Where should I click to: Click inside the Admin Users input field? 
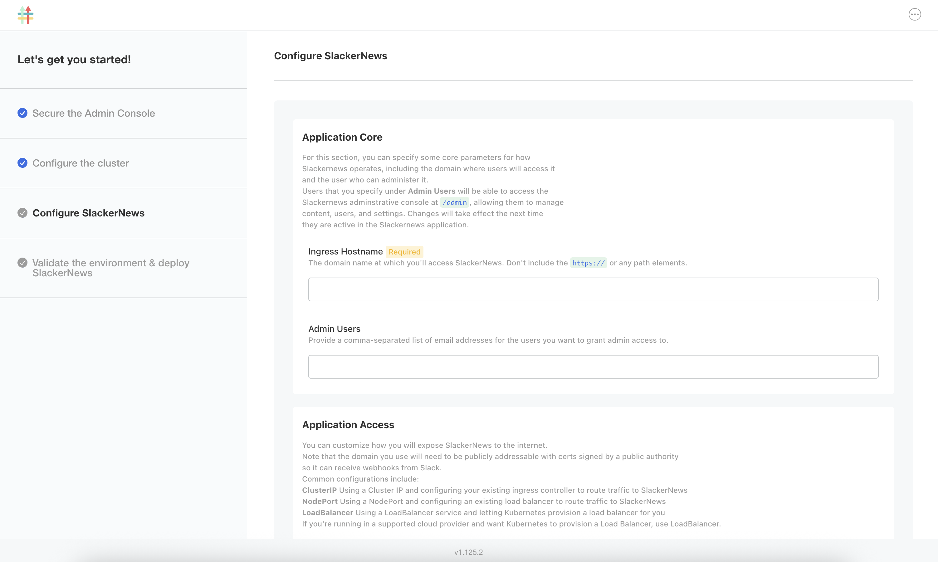point(593,366)
